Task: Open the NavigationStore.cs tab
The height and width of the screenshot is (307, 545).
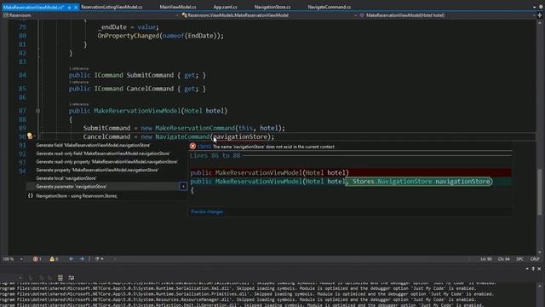Action: [272, 7]
